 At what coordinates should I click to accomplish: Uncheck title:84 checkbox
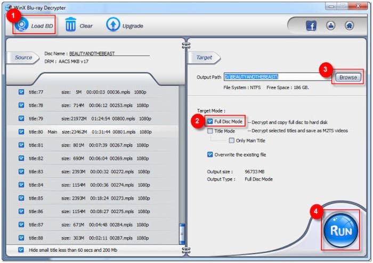coord(21,185)
